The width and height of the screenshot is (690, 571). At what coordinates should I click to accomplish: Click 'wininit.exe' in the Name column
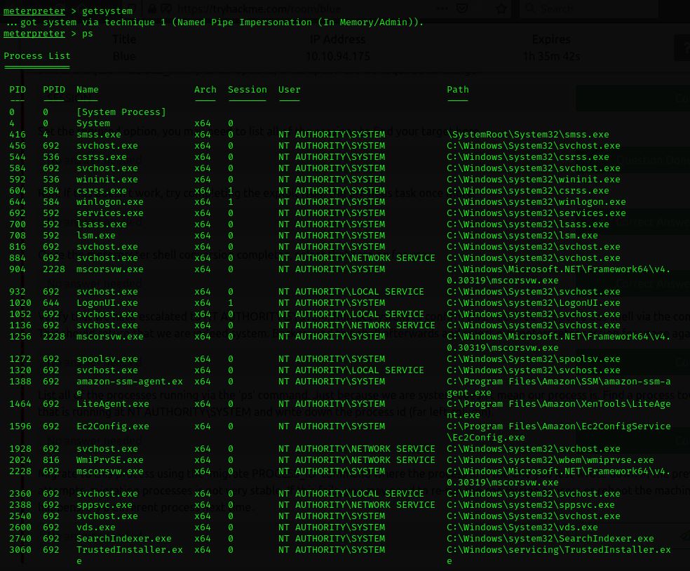[107, 179]
